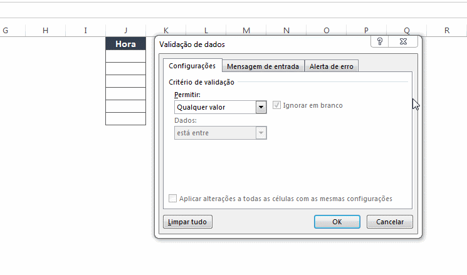Select column R header
Screen dimensions: 467x275
(x=446, y=30)
